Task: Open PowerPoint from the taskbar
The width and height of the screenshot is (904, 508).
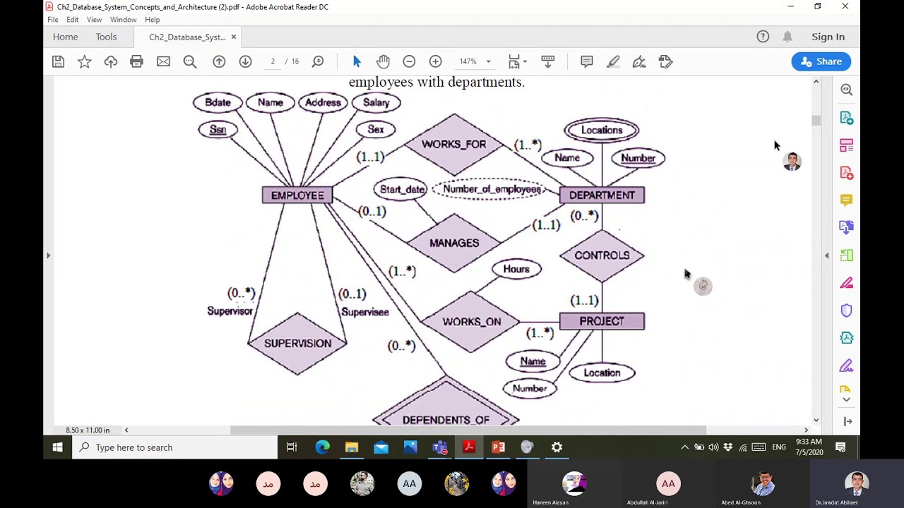Action: pos(499,447)
